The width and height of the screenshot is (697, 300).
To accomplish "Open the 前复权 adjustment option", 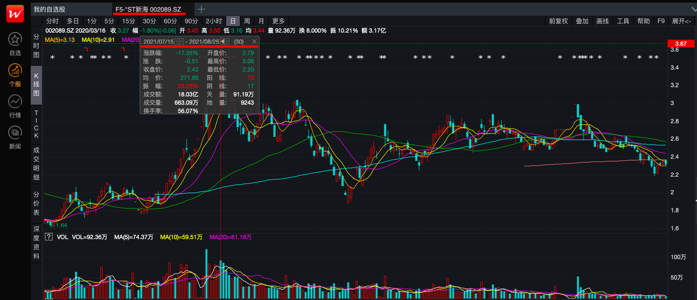I will pyautogui.click(x=558, y=21).
